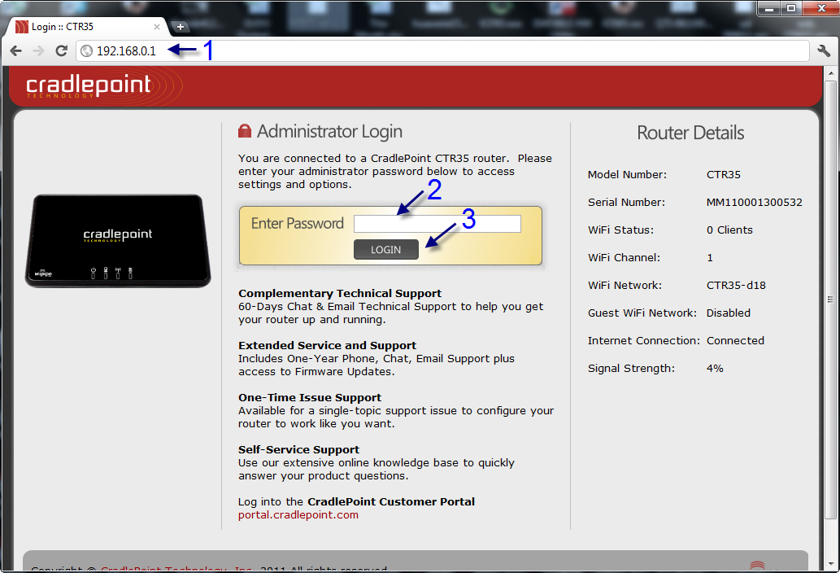
Task: Close the Login :: CTR35 tab
Action: click(x=156, y=27)
